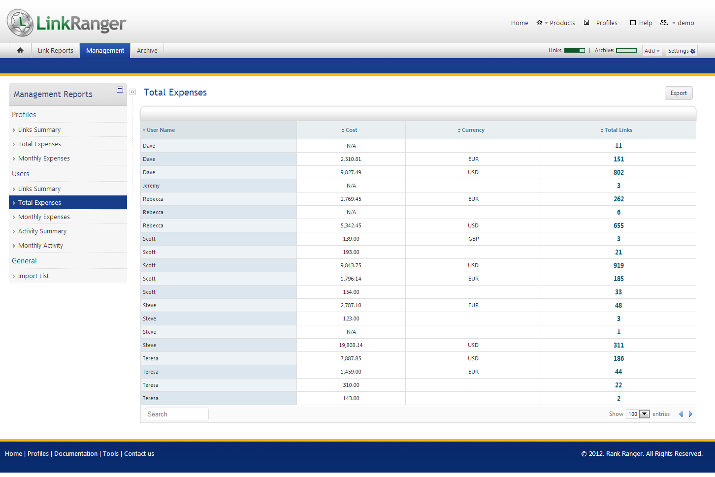This screenshot has width=715, height=477.
Task: Click the home icon tab
Action: 20,50
